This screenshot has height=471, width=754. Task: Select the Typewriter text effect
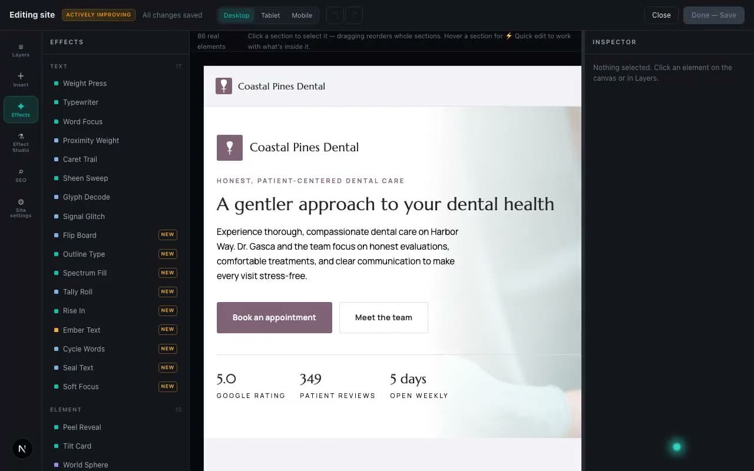click(115, 102)
